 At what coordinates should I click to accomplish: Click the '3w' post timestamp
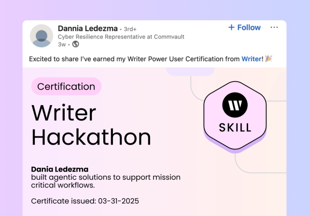[62, 44]
